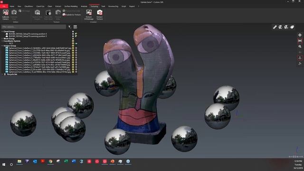
Task: Click the Texture Atlas camera icon
Action: click(58, 12)
